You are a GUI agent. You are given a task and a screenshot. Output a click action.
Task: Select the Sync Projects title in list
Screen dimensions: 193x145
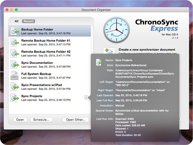point(32,96)
